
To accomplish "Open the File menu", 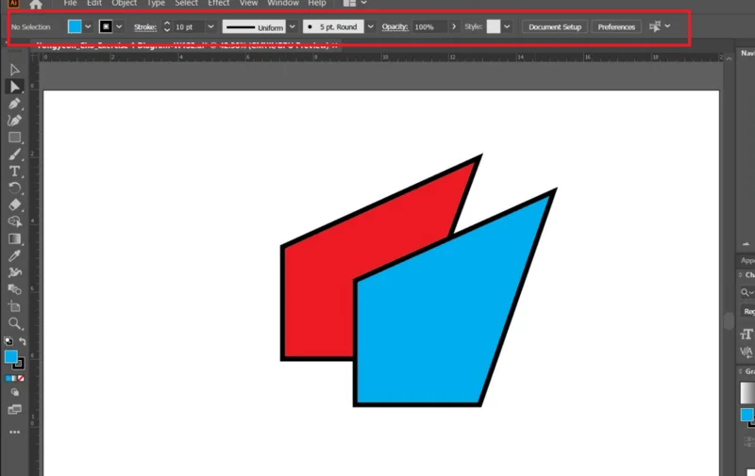I will (x=70, y=3).
